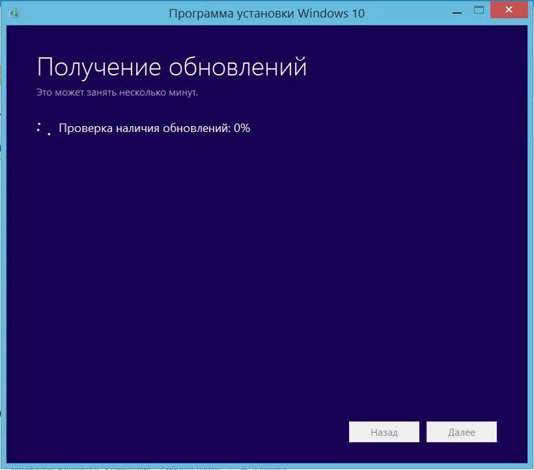Image resolution: width=534 pixels, height=470 pixels.
Task: Minimize the Windows 10 setup window
Action: coord(457,12)
